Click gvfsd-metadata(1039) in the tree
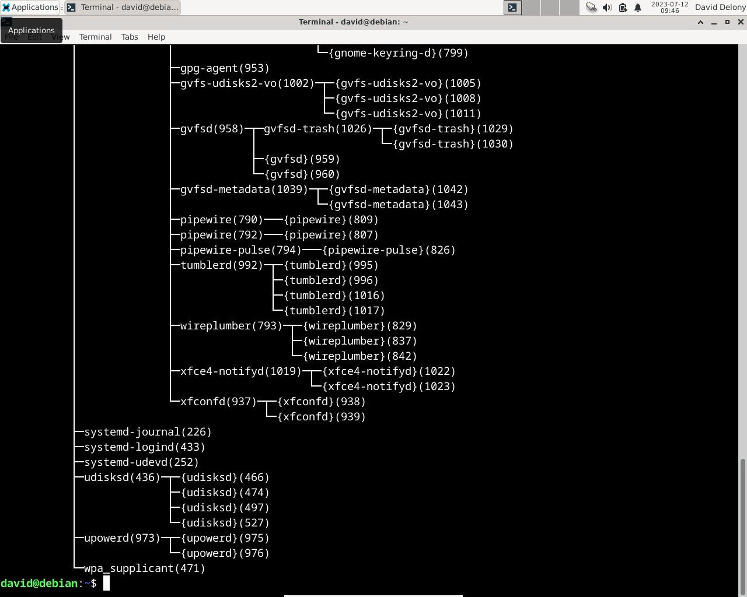The height and width of the screenshot is (597, 747). click(x=244, y=189)
